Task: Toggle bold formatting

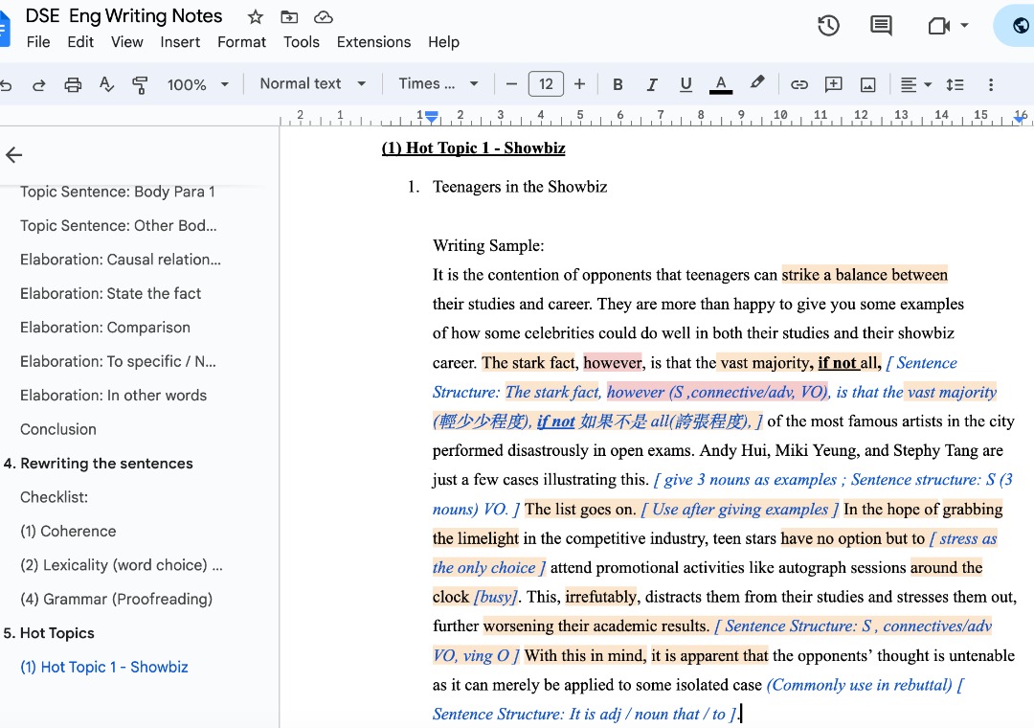Action: tap(618, 84)
